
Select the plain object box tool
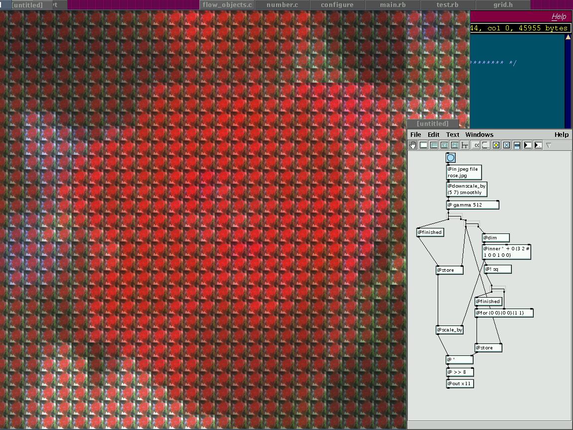(423, 145)
